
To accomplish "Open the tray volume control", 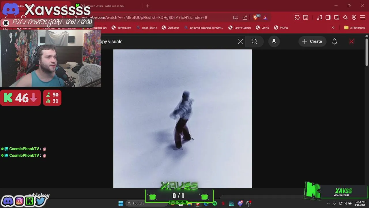I will click(x=345, y=204).
